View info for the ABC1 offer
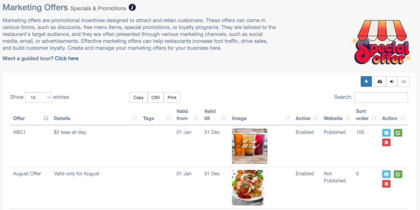The image size is (420, 210). (386, 132)
